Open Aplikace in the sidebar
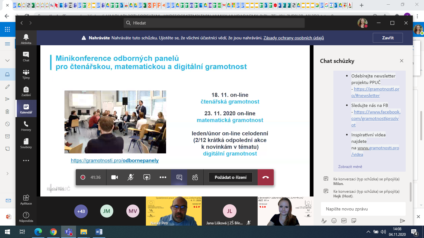 [26, 200]
